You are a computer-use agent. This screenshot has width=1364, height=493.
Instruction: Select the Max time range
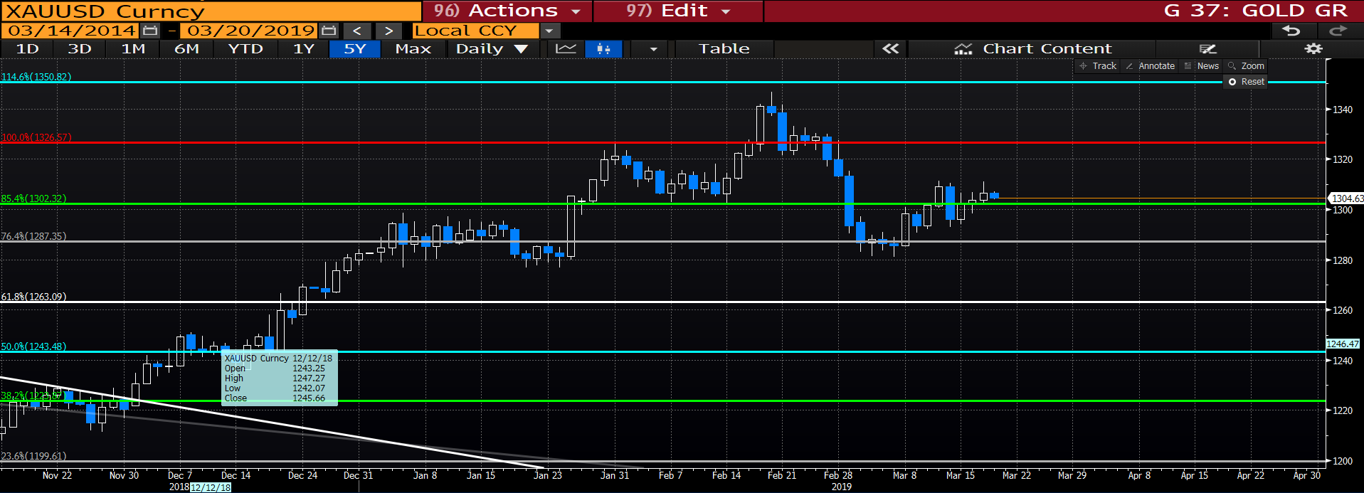click(413, 48)
